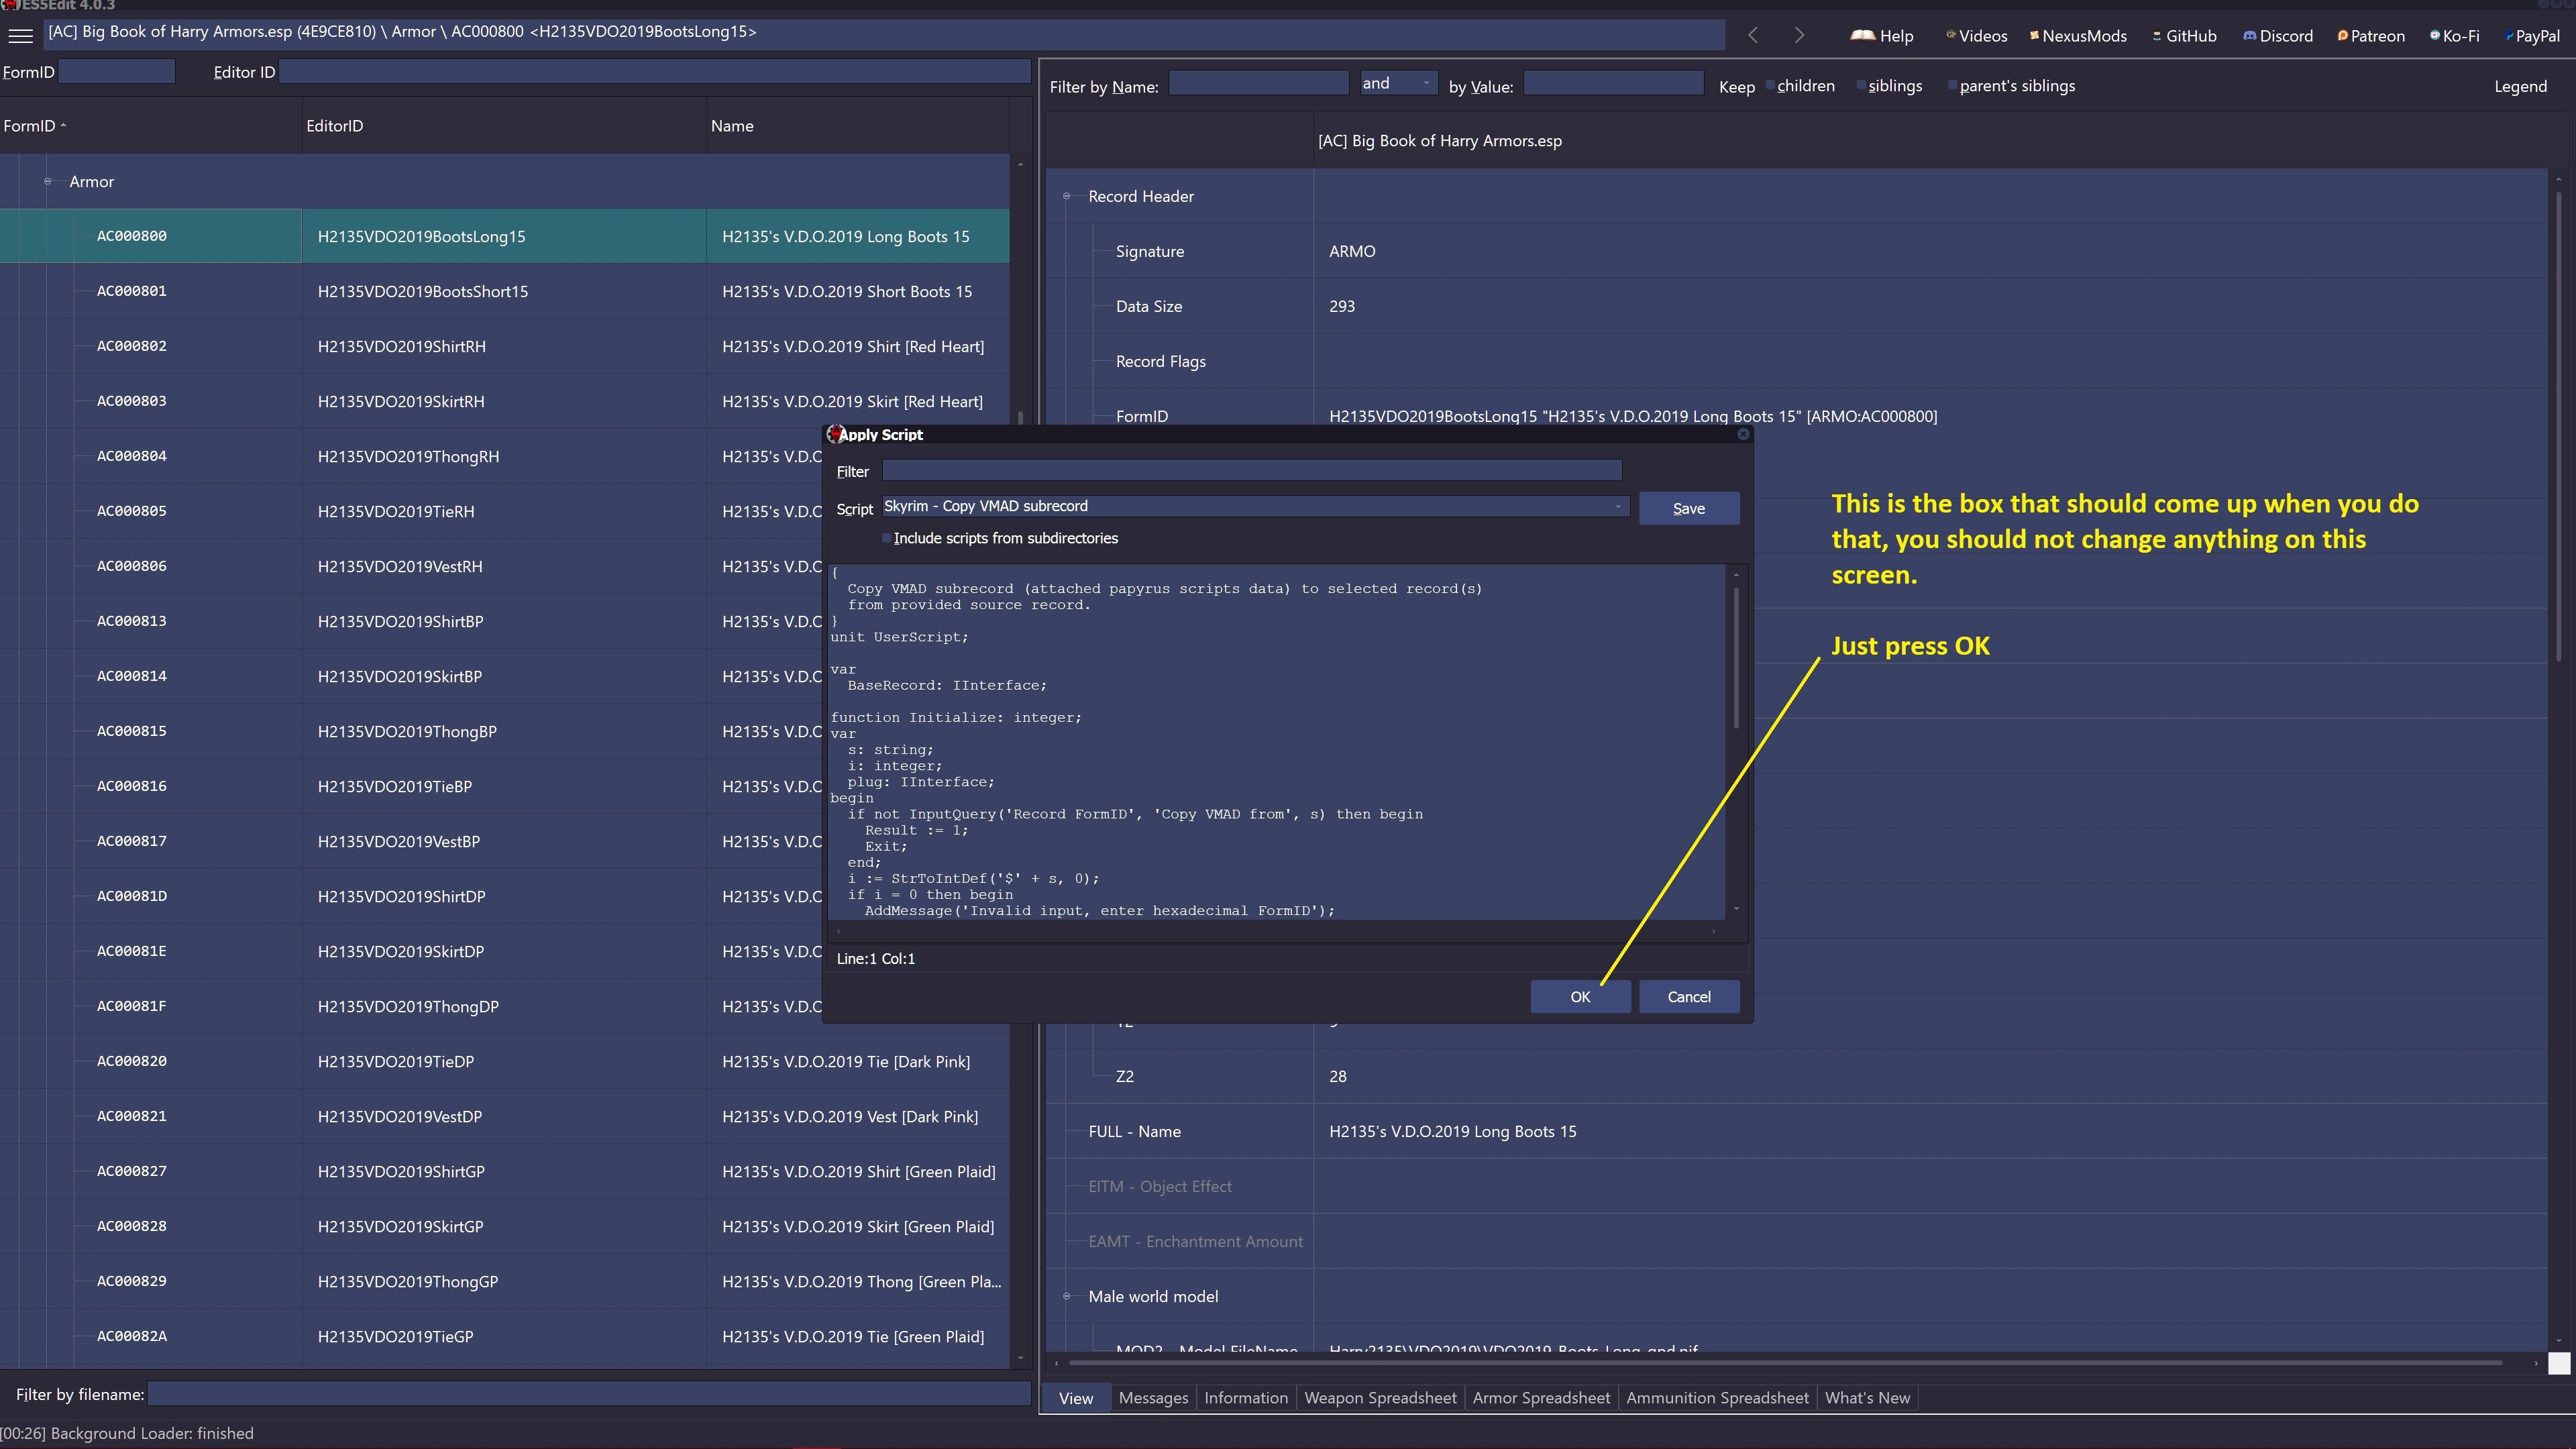This screenshot has width=2576, height=1449.
Task: Collapse the Record Header node
Action: point(1066,197)
